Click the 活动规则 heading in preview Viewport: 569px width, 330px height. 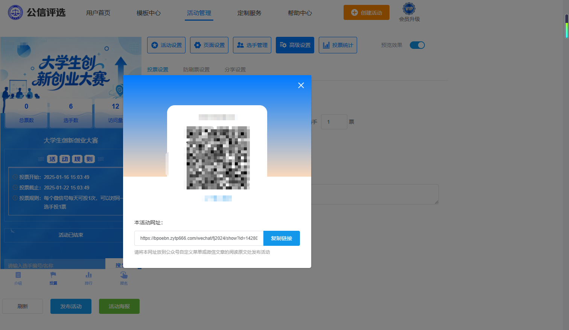pos(71,159)
